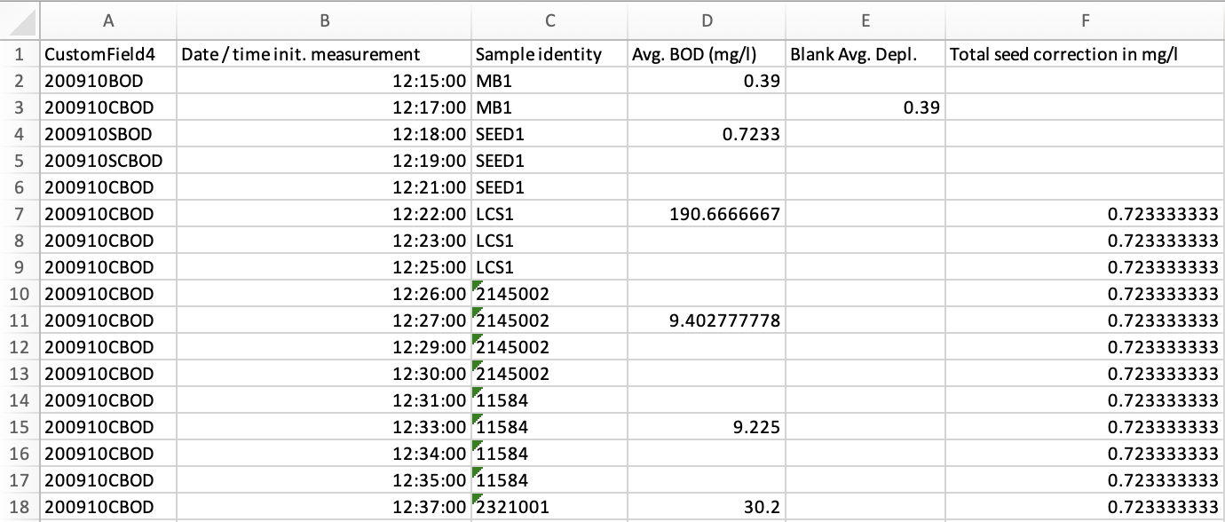Select the 0.39 value under Blank Avg. Depl.
1225x522 pixels.
(865, 107)
